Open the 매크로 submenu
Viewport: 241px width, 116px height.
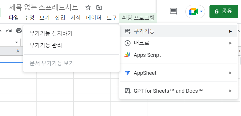click(x=179, y=43)
